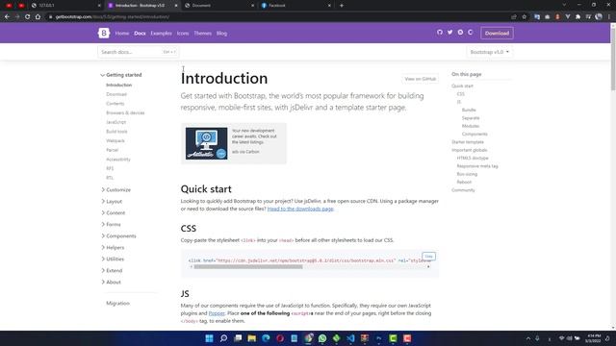This screenshot has width=616, height=346.
Task: Open a new browser tab with plus
Action: [x=342, y=6]
